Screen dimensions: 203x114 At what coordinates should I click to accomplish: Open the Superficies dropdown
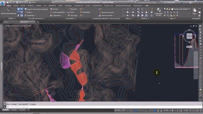click(30, 16)
